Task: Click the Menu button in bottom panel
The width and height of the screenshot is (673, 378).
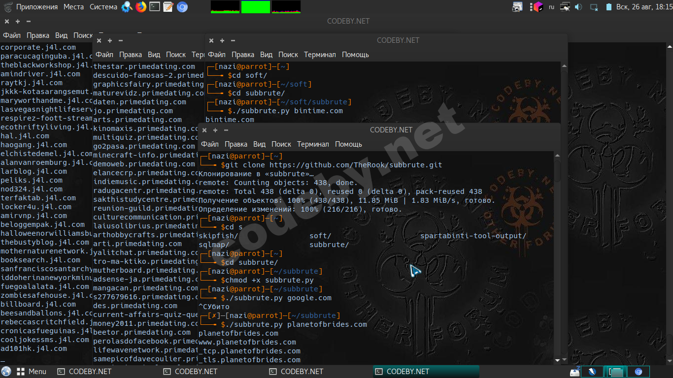Action: click(x=32, y=372)
